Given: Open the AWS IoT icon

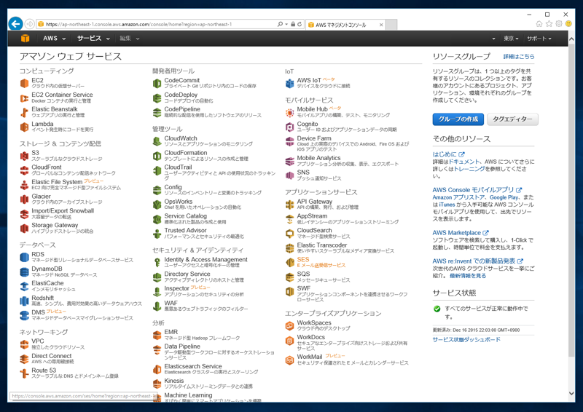Looking at the screenshot, I should click(289, 83).
